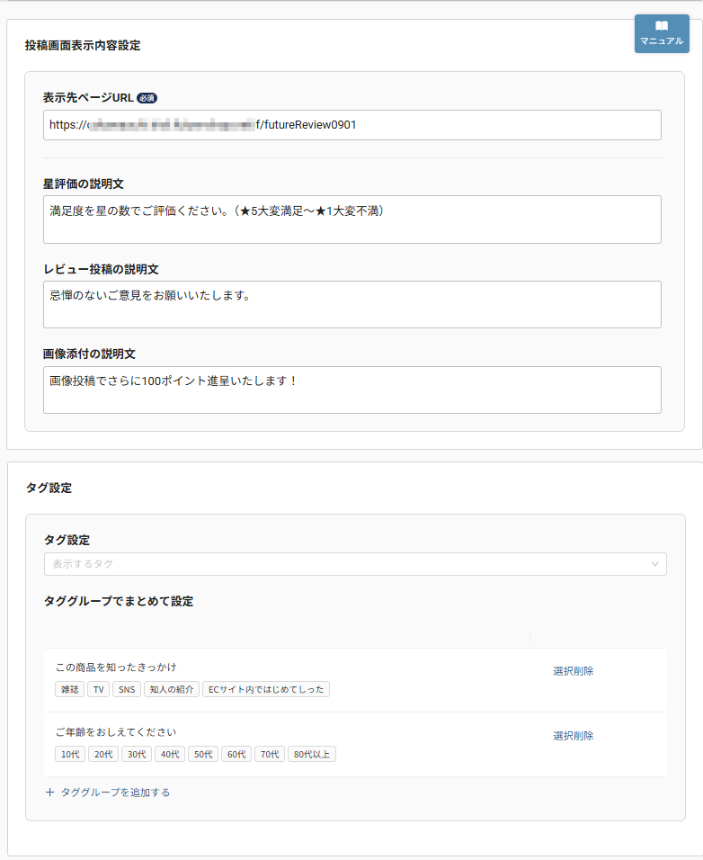Click the レビュー投稿の説明文 text box
The image size is (703, 860).
pyautogui.click(x=351, y=303)
